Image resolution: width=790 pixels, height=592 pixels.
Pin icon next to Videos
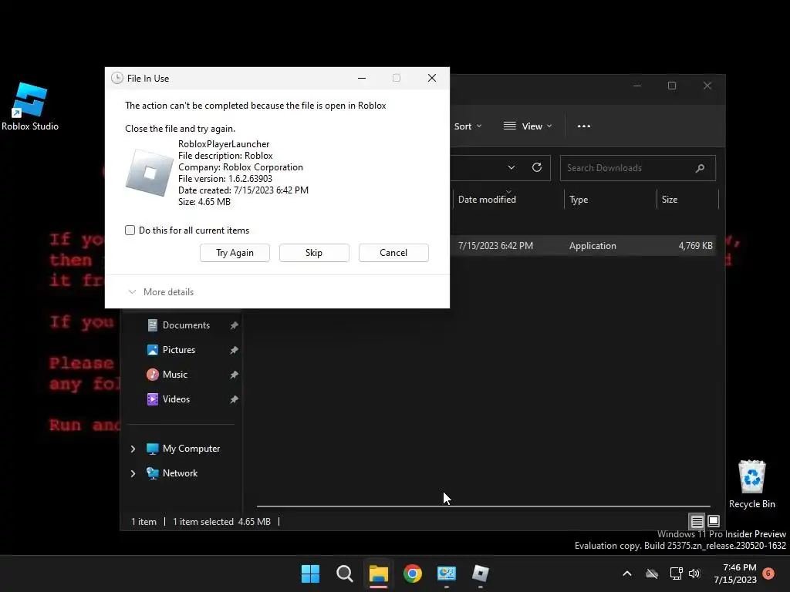tap(235, 399)
